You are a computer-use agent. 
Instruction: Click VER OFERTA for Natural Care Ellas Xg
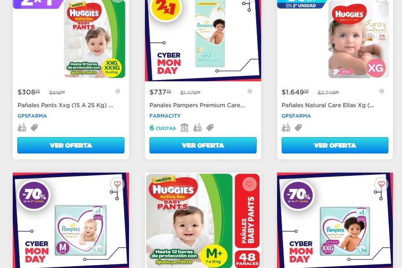coord(335,145)
